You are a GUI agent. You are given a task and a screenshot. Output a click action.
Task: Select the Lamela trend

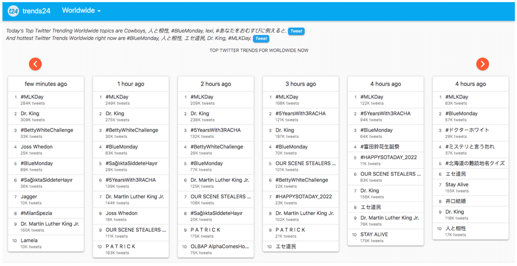29,240
